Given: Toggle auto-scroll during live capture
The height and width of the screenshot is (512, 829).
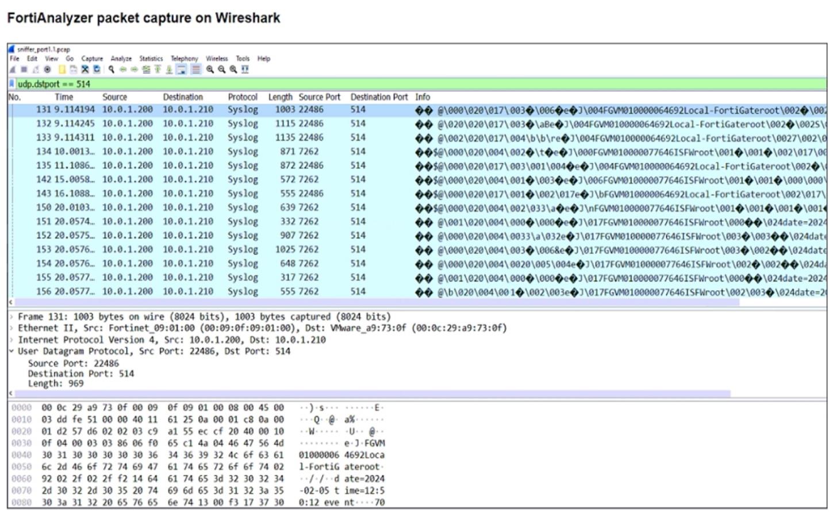Looking at the screenshot, I should click(x=182, y=70).
